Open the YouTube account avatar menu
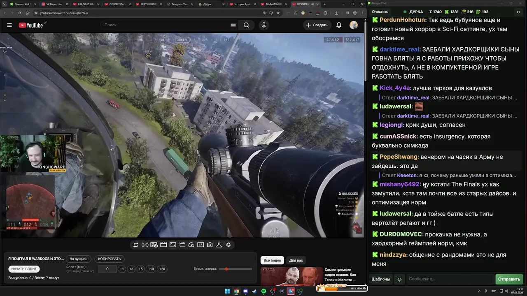This screenshot has height=296, width=527. click(x=354, y=25)
